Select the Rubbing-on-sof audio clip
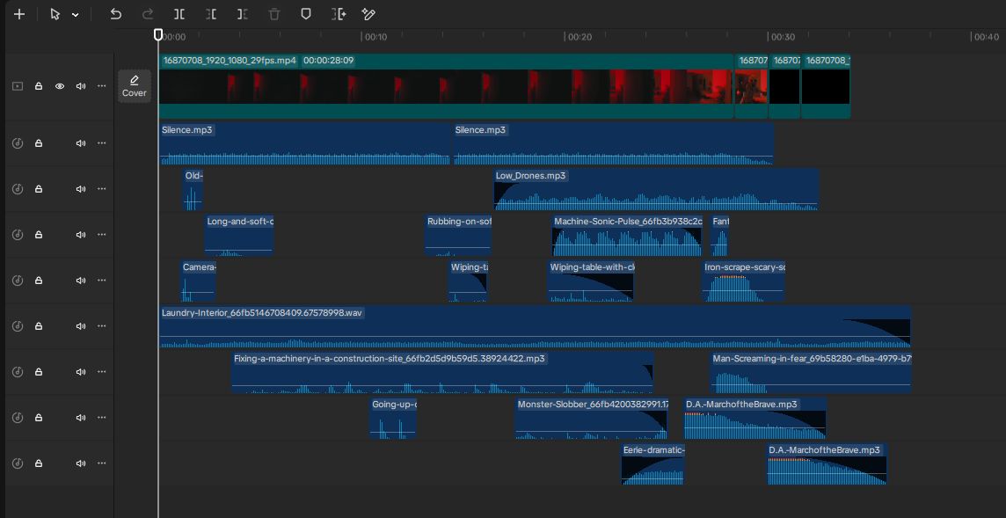The height and width of the screenshot is (518, 1006). pos(458,235)
